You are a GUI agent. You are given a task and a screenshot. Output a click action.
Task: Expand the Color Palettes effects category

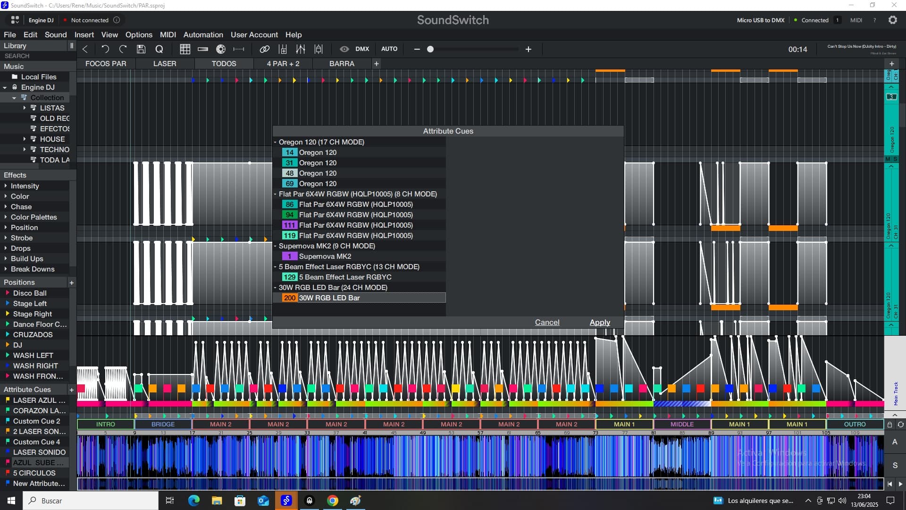tap(6, 217)
